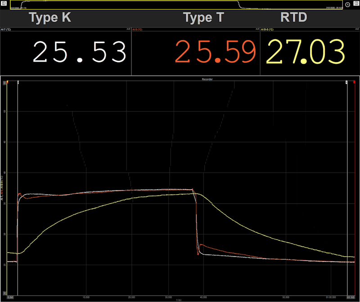
Task: Click the 25.59 Type T digital reading
Action: point(216,52)
